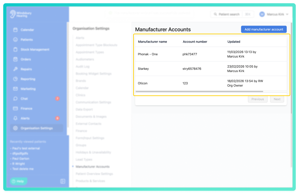This screenshot has height=194, width=299.
Task: Open recently viewed patient Paul's test external
Action: (26, 148)
